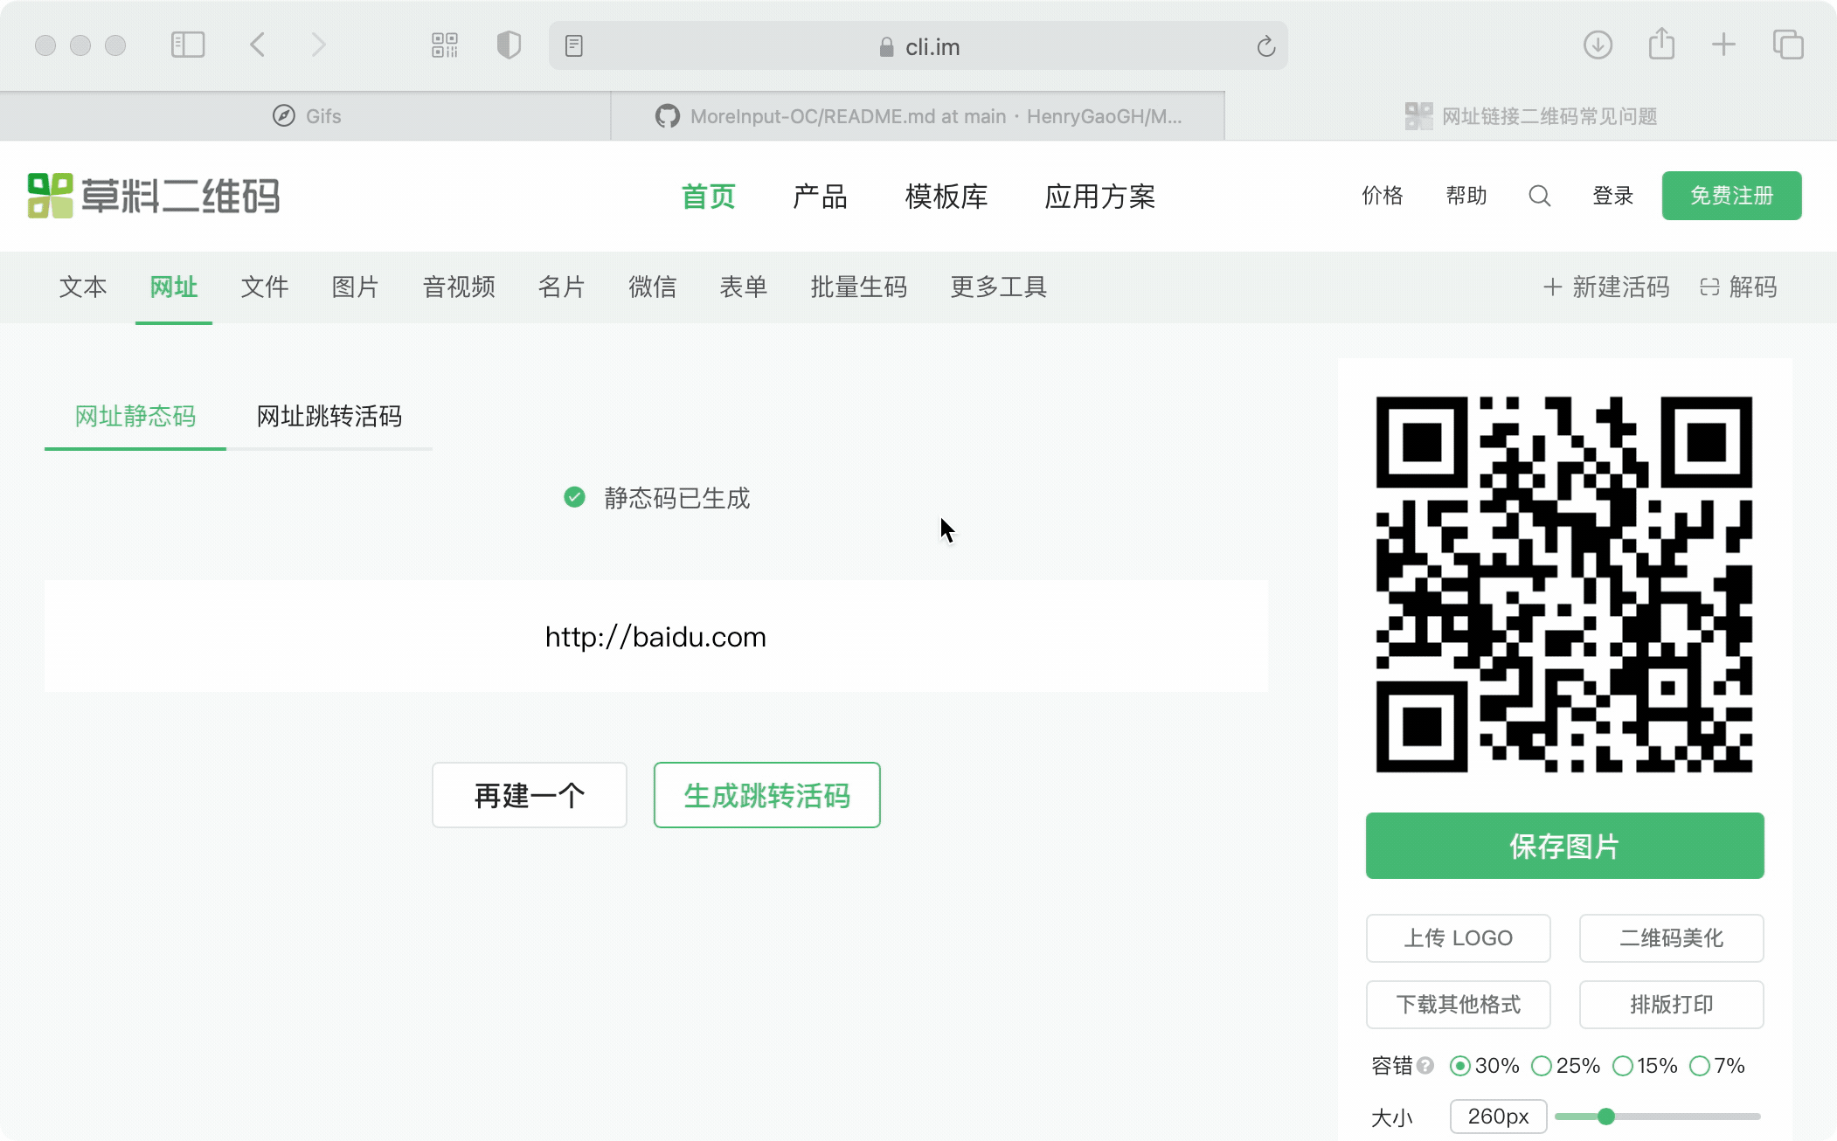Click the 登录 link

coord(1613,196)
